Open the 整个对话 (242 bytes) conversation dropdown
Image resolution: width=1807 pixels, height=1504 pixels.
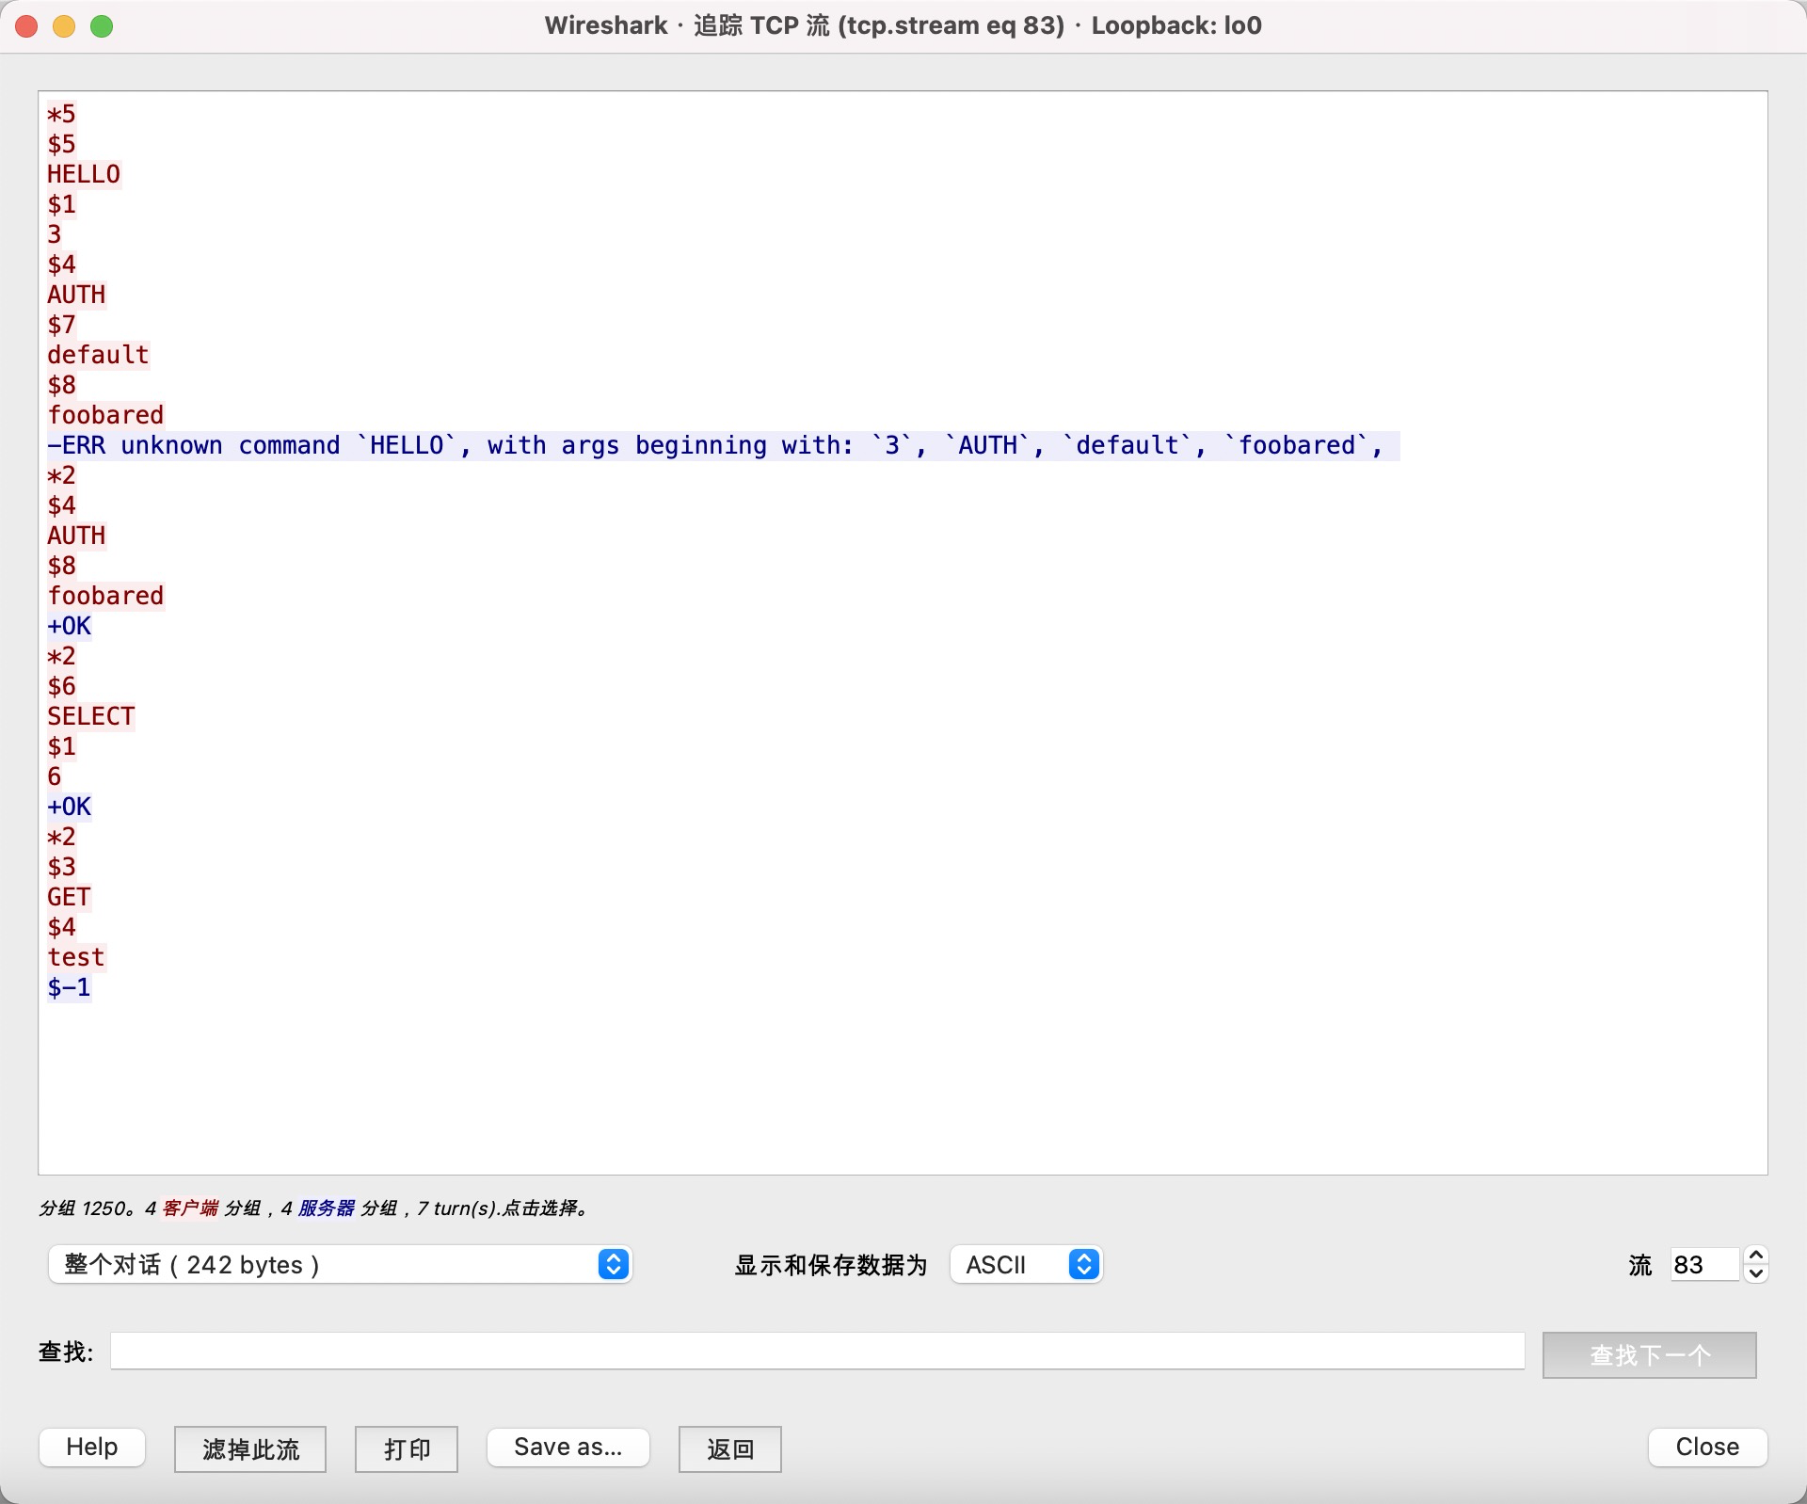(x=339, y=1265)
